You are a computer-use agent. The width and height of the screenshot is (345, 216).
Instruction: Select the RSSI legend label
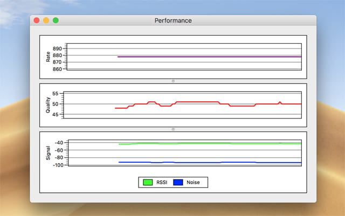coord(162,183)
